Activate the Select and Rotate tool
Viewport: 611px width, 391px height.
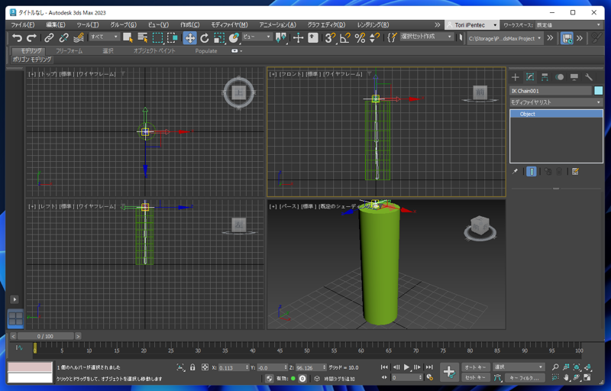[x=205, y=37]
